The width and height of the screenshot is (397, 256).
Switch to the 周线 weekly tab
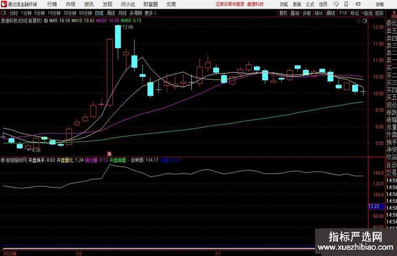[110, 13]
